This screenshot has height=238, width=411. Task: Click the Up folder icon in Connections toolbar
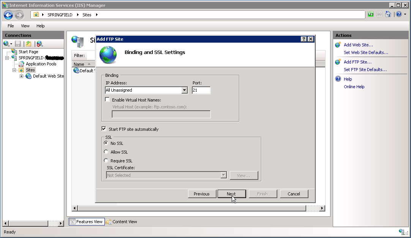click(28, 44)
